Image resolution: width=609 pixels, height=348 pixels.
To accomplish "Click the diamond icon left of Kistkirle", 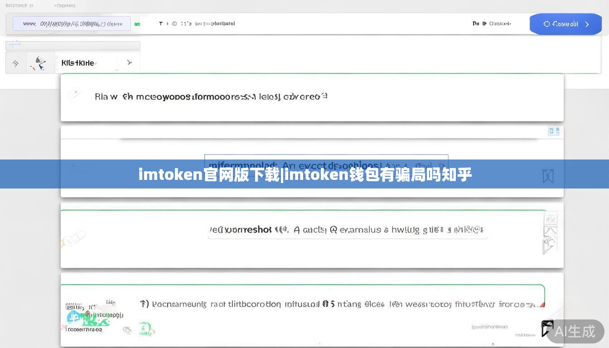I will click(16, 63).
